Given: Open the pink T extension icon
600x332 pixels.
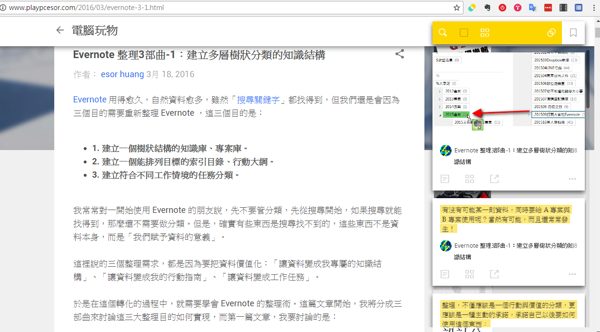Looking at the screenshot, I should pyautogui.click(x=518, y=8).
